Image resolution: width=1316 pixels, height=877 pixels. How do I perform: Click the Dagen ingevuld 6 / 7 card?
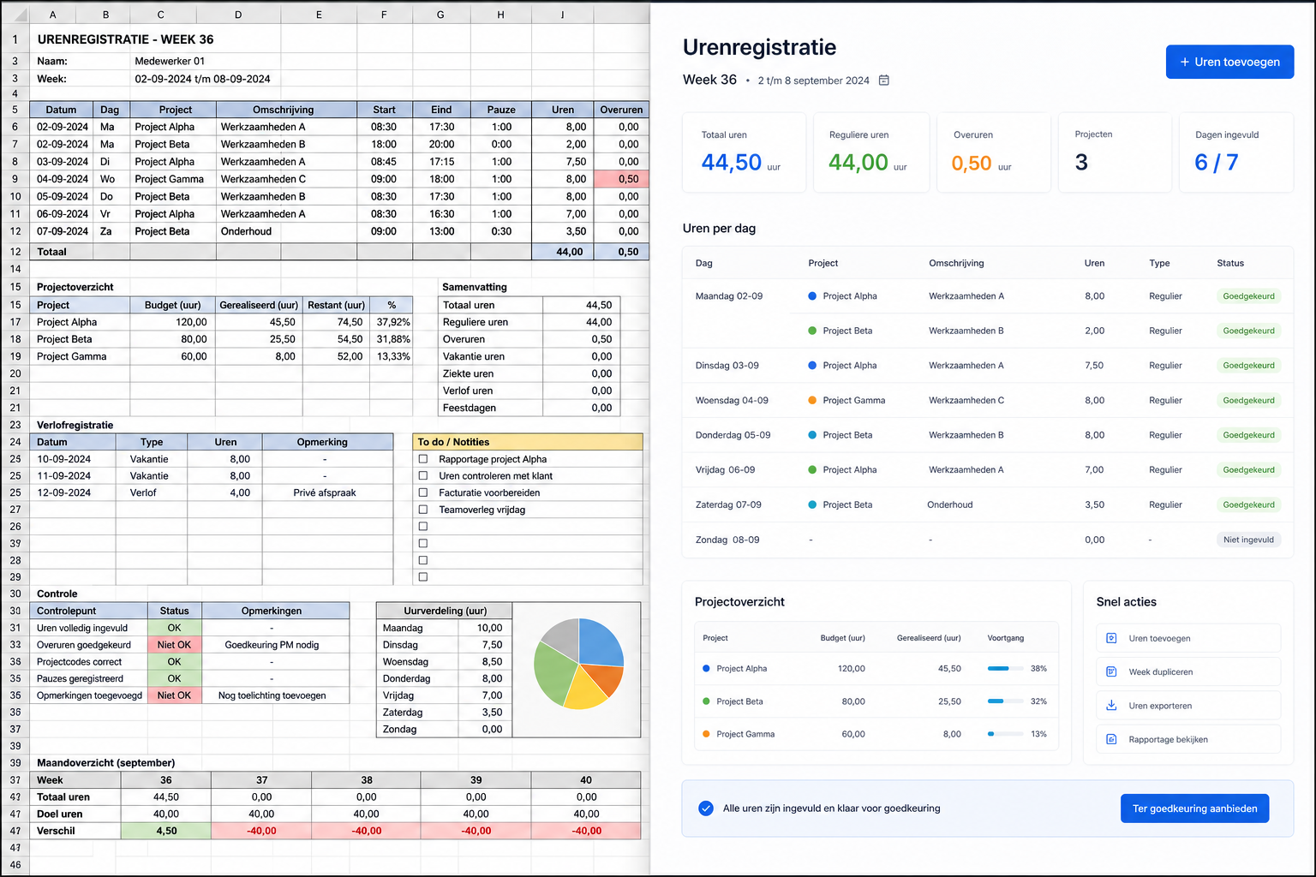coord(1235,152)
